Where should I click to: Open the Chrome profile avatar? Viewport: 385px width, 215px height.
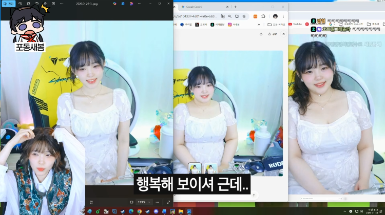click(275, 16)
